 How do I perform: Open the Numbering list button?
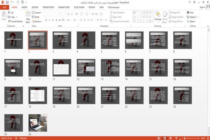coord(87,14)
